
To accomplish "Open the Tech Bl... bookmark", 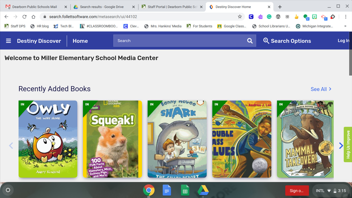I will pyautogui.click(x=64, y=26).
